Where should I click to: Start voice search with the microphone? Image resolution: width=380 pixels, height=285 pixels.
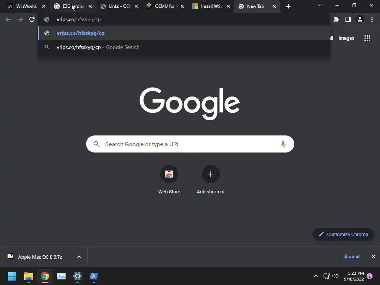[283, 144]
